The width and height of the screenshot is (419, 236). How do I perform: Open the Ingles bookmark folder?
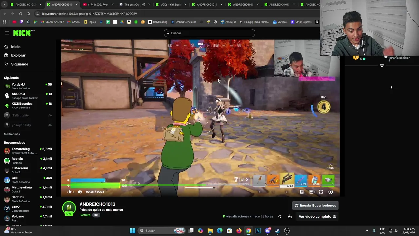click(x=90, y=22)
